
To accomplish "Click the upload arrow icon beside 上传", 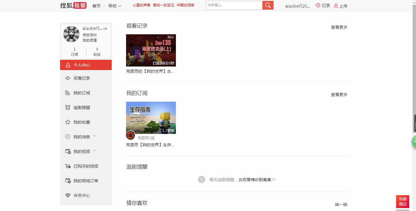I will (336, 6).
